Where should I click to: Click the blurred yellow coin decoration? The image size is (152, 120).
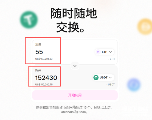[x=145, y=26]
